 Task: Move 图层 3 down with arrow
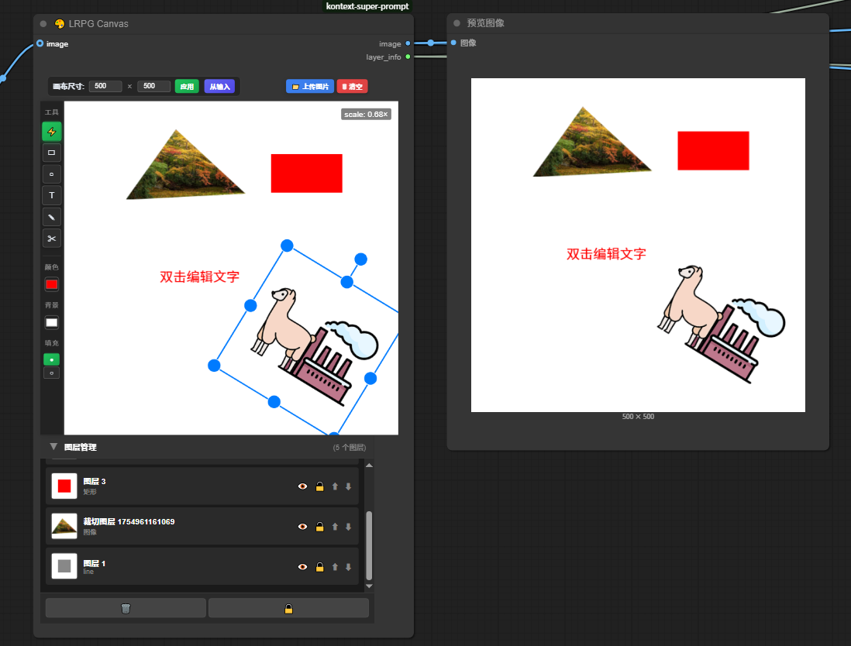click(x=349, y=486)
